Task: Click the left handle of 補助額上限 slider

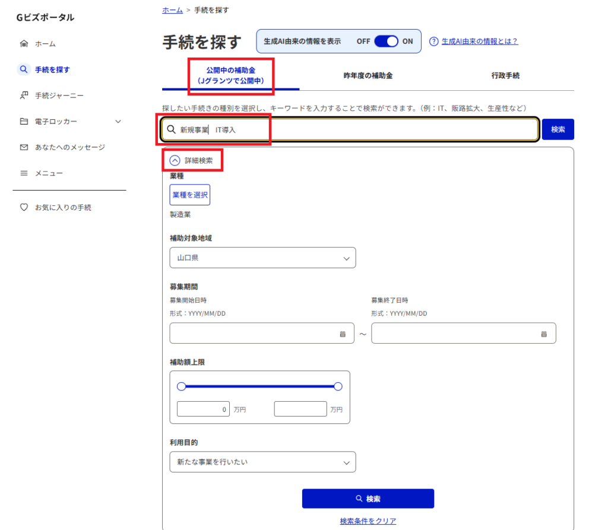Action: pyautogui.click(x=182, y=386)
